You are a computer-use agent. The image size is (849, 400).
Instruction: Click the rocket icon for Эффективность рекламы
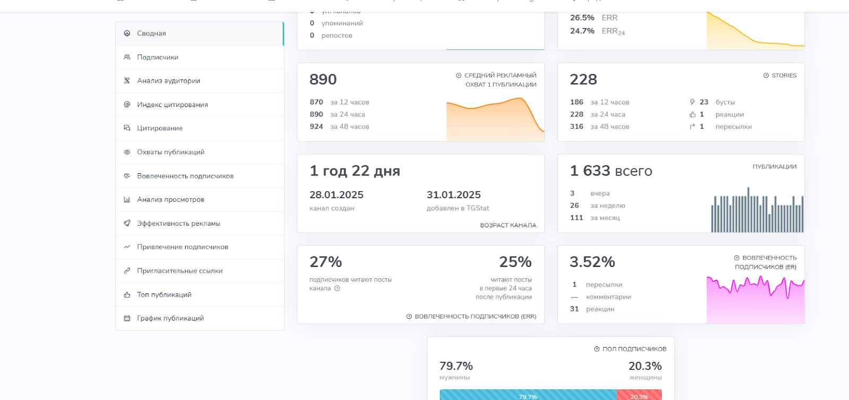(127, 223)
